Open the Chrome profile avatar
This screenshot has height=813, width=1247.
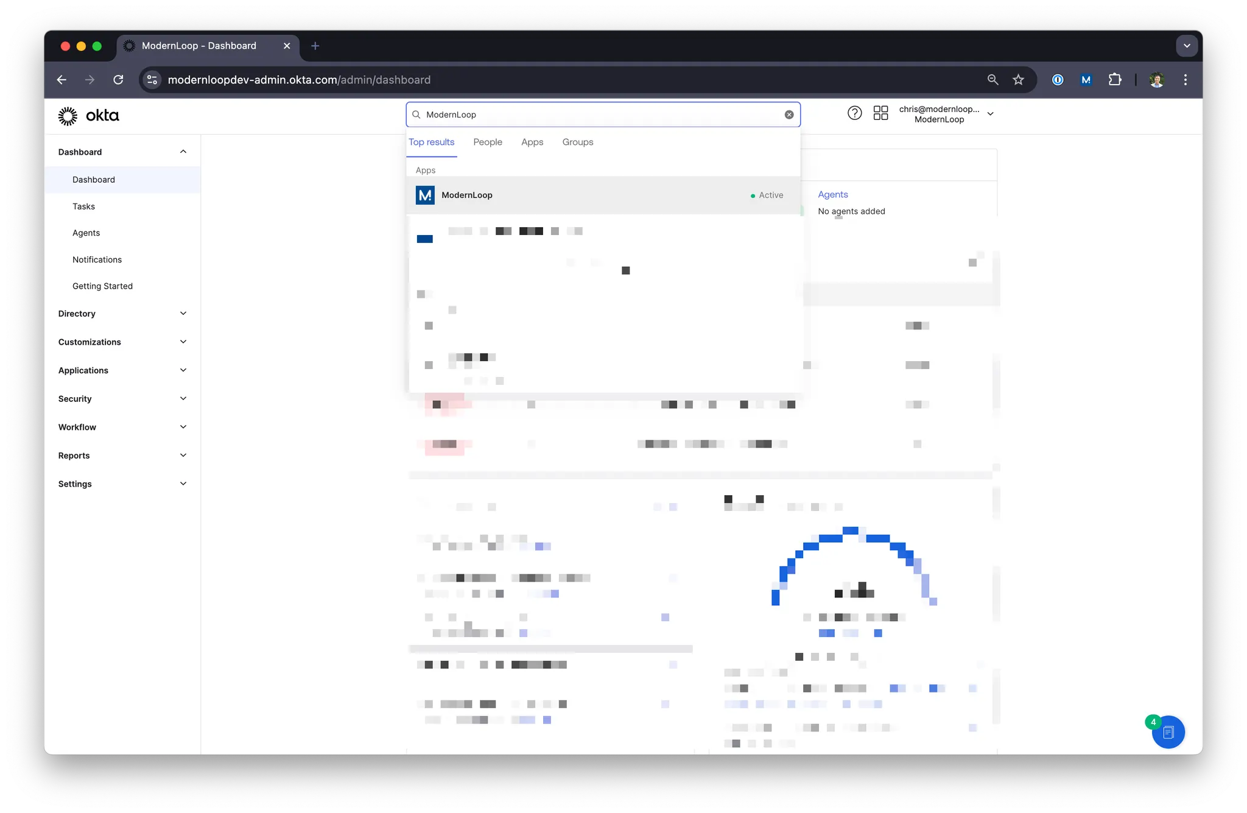click(1157, 80)
